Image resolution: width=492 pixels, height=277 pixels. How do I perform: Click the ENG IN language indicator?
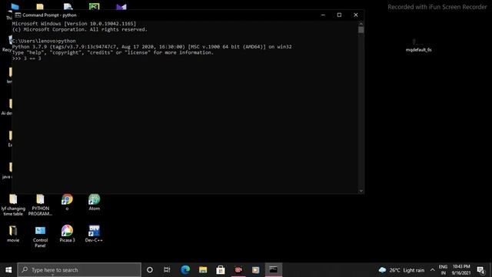[x=443, y=270]
